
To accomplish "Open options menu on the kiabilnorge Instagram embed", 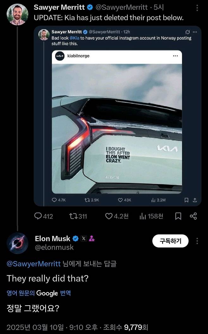I will pos(175,56).
